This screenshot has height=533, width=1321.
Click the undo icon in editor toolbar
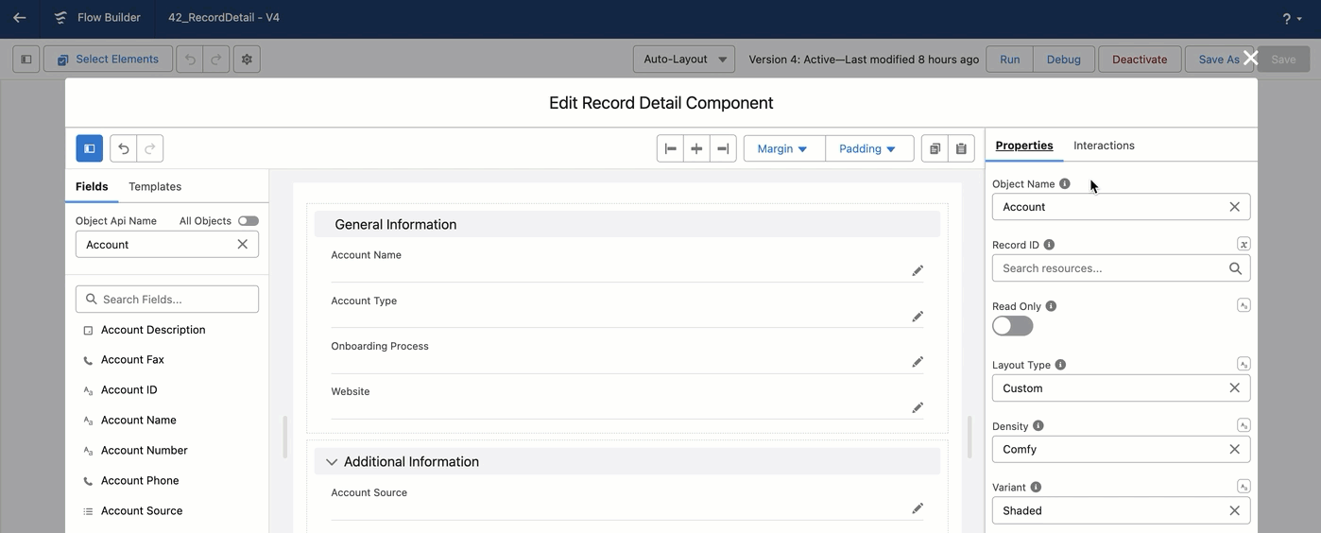tap(124, 148)
